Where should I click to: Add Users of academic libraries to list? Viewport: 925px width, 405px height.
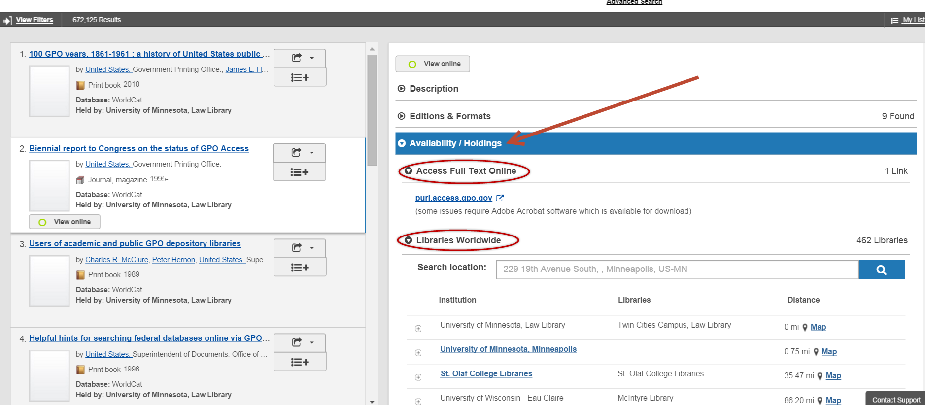click(300, 267)
